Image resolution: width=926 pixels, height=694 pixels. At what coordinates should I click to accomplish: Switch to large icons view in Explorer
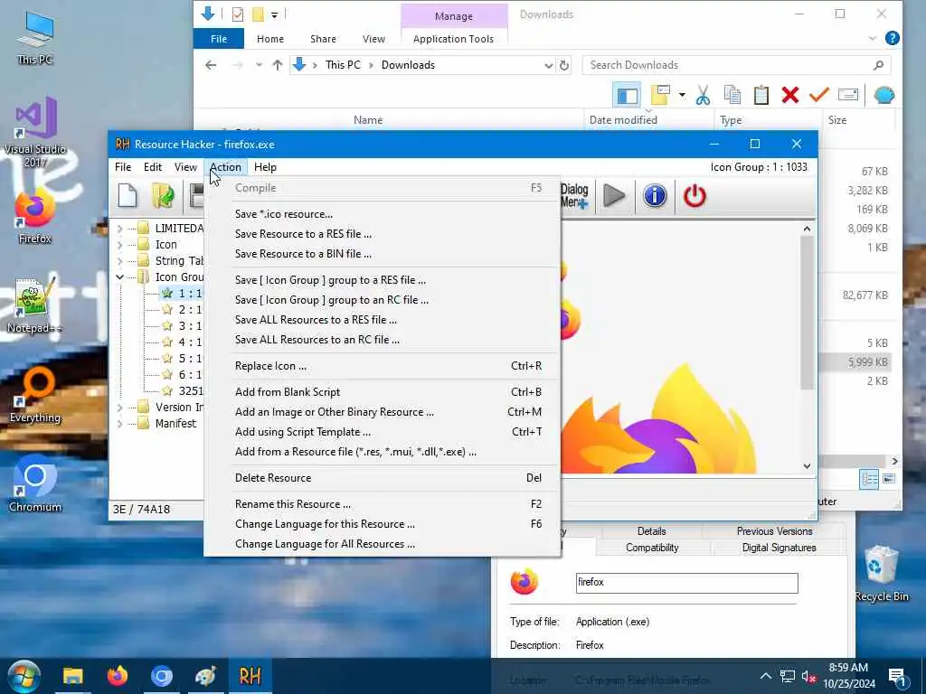889,479
